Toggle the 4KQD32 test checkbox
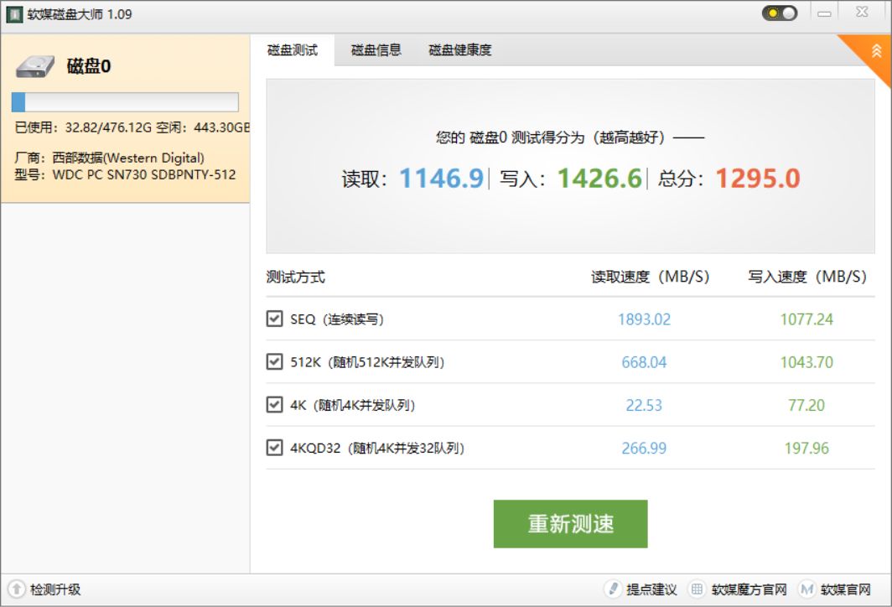Viewport: 892px width, 607px height. pos(274,449)
